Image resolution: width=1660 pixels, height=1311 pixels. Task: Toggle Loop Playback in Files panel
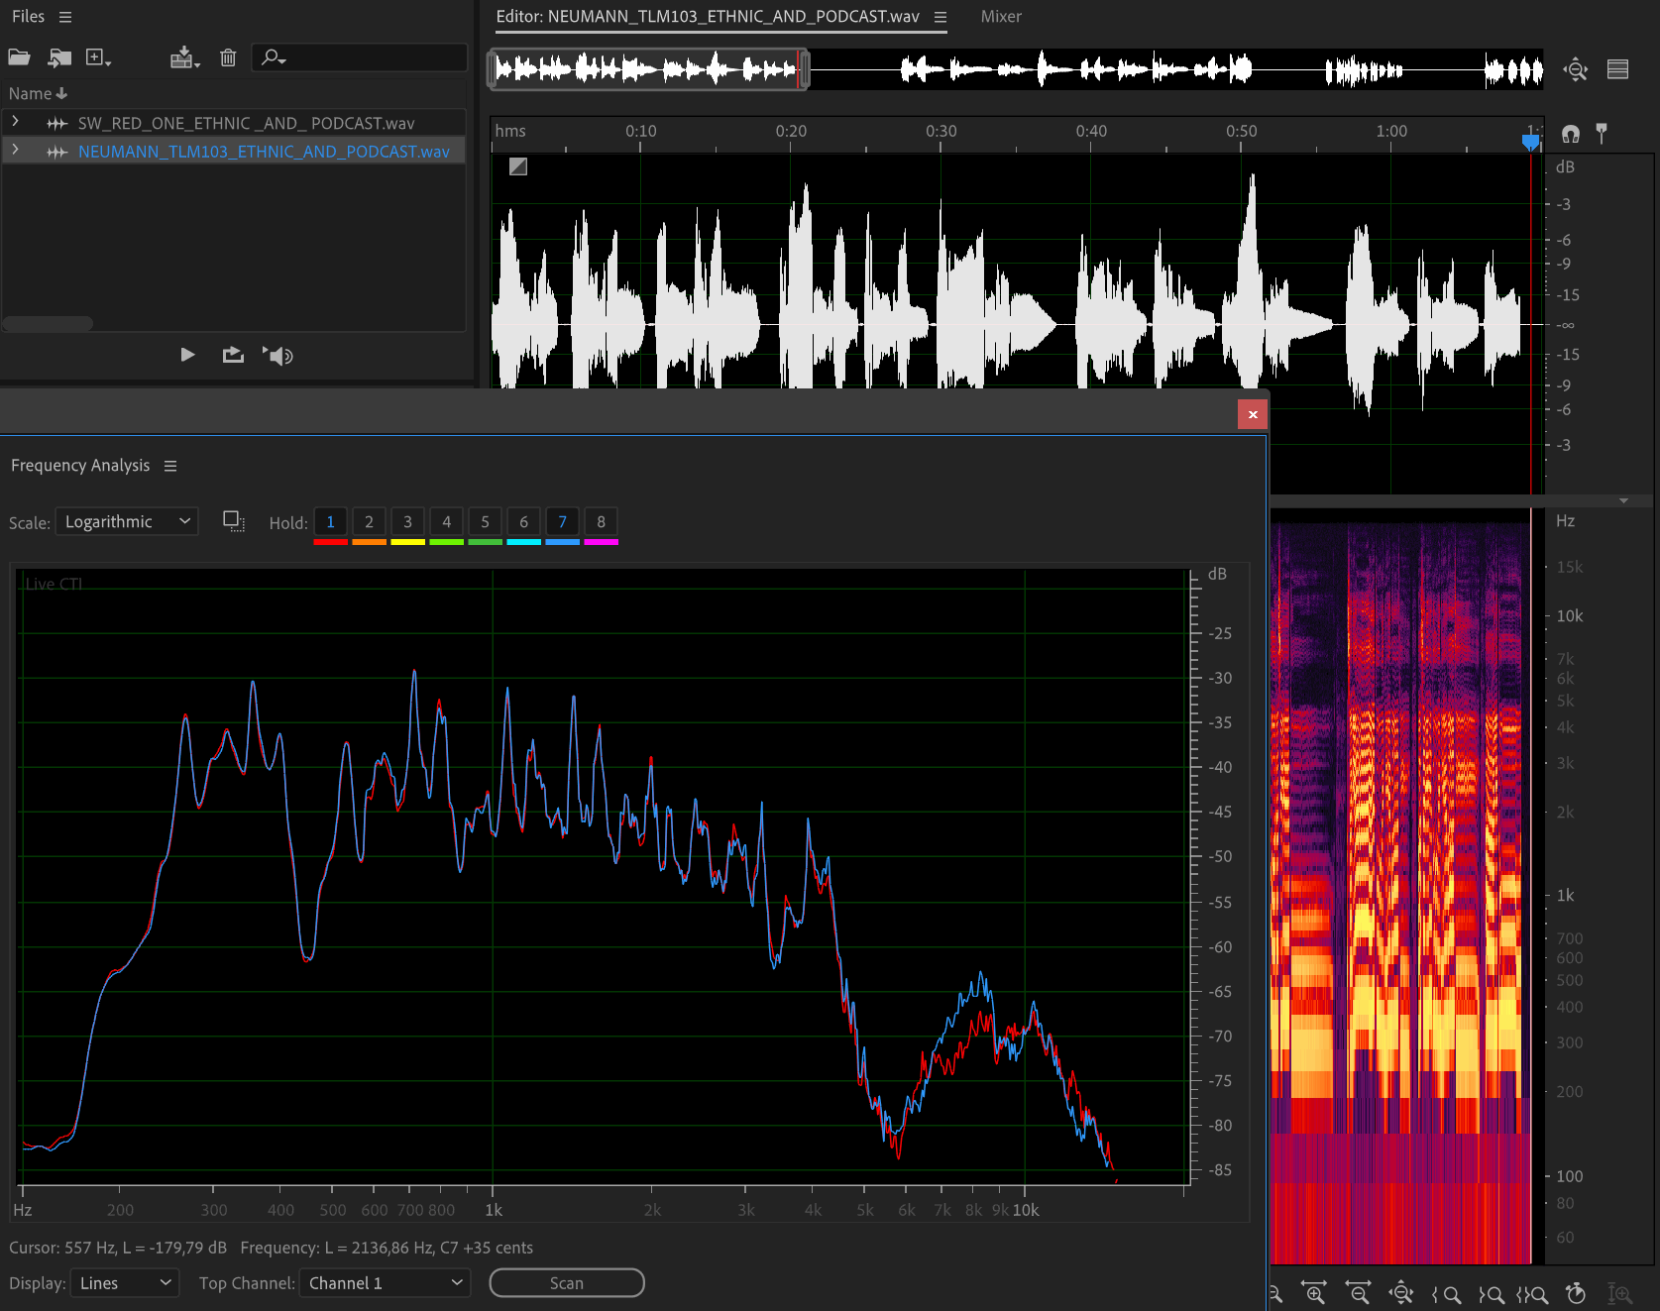point(233,356)
